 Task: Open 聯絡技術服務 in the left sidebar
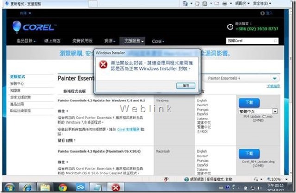(20, 111)
